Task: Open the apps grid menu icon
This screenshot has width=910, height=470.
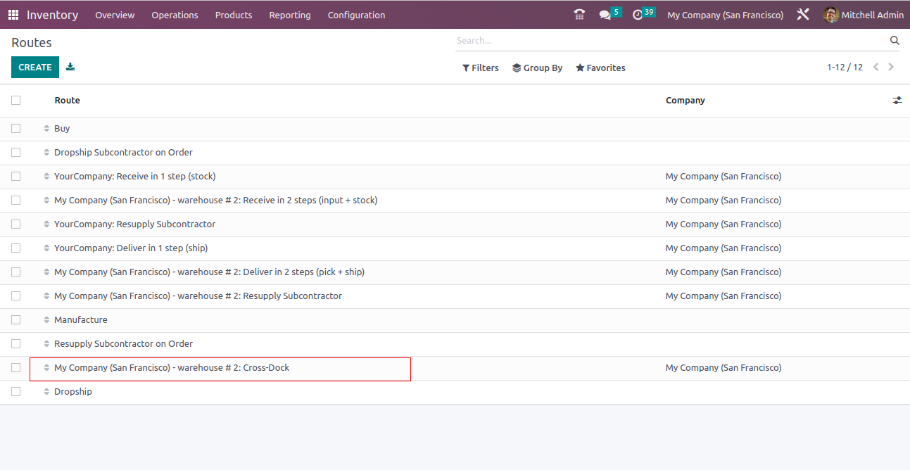Action: [13, 15]
